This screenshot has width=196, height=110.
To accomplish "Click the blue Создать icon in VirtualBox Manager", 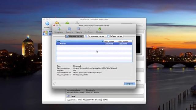I will 47,24.
